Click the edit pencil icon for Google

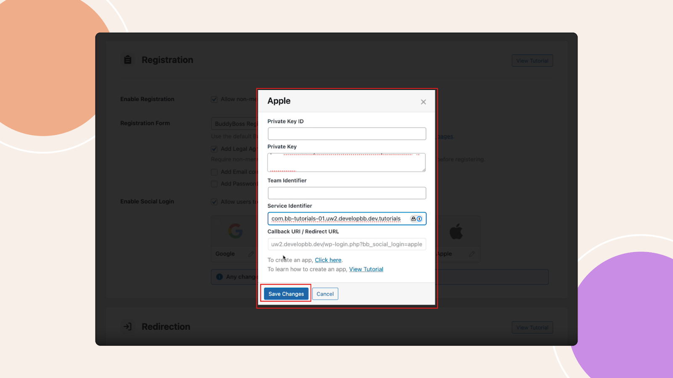[x=251, y=254]
